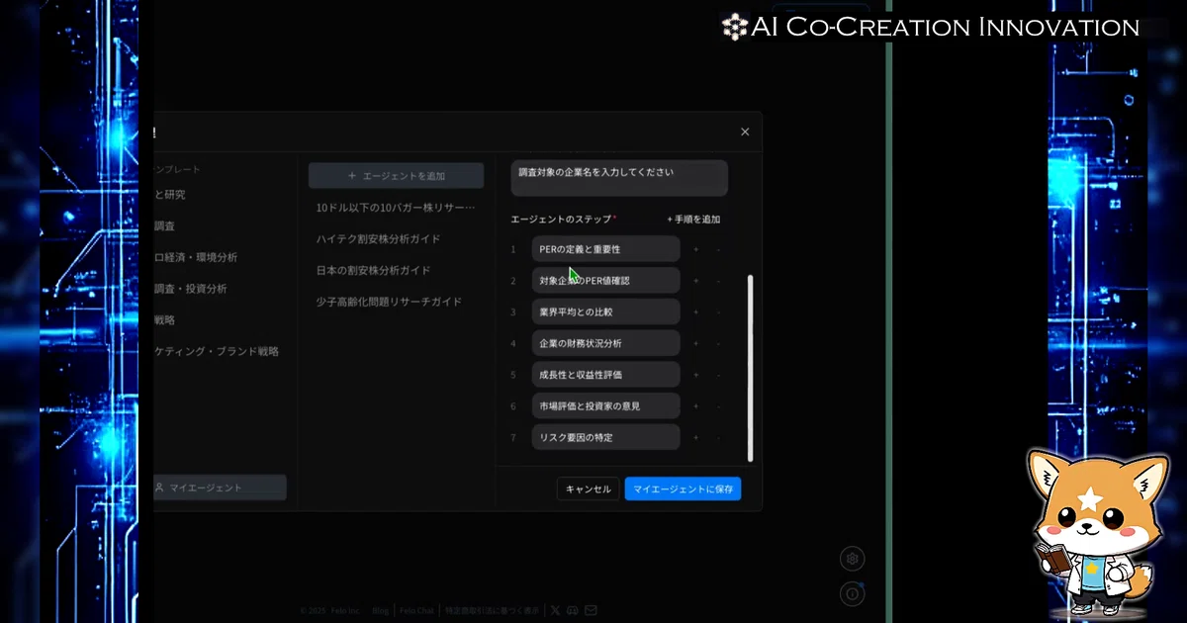Click the キャンセル button

(x=589, y=489)
